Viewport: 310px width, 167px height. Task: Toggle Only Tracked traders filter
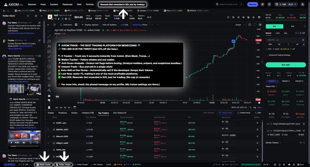pos(208,113)
